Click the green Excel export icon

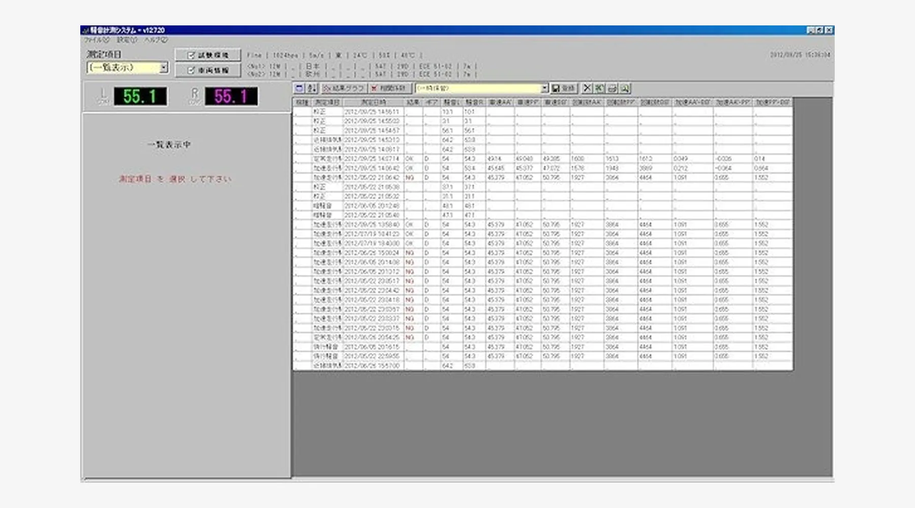pos(600,88)
